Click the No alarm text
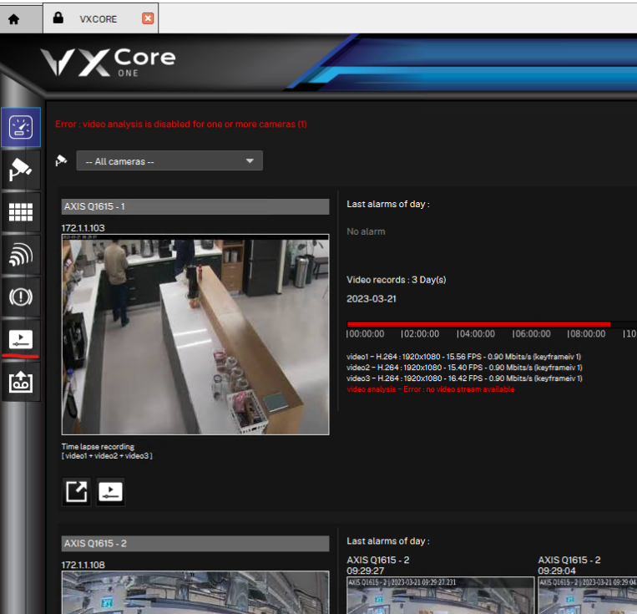This screenshot has width=637, height=614. click(366, 231)
